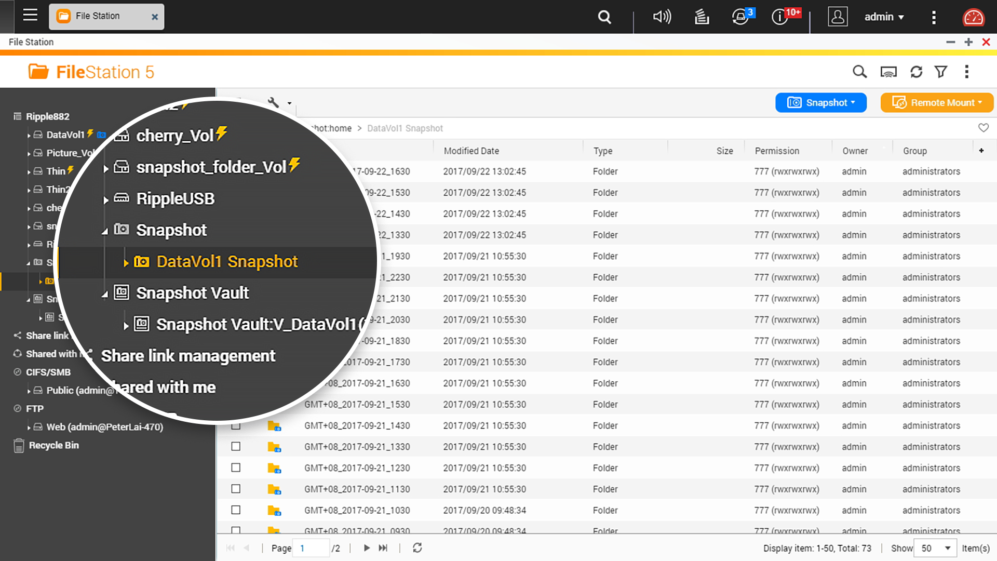
Task: Open the Remote Mount dropdown
Action: pyautogui.click(x=937, y=103)
